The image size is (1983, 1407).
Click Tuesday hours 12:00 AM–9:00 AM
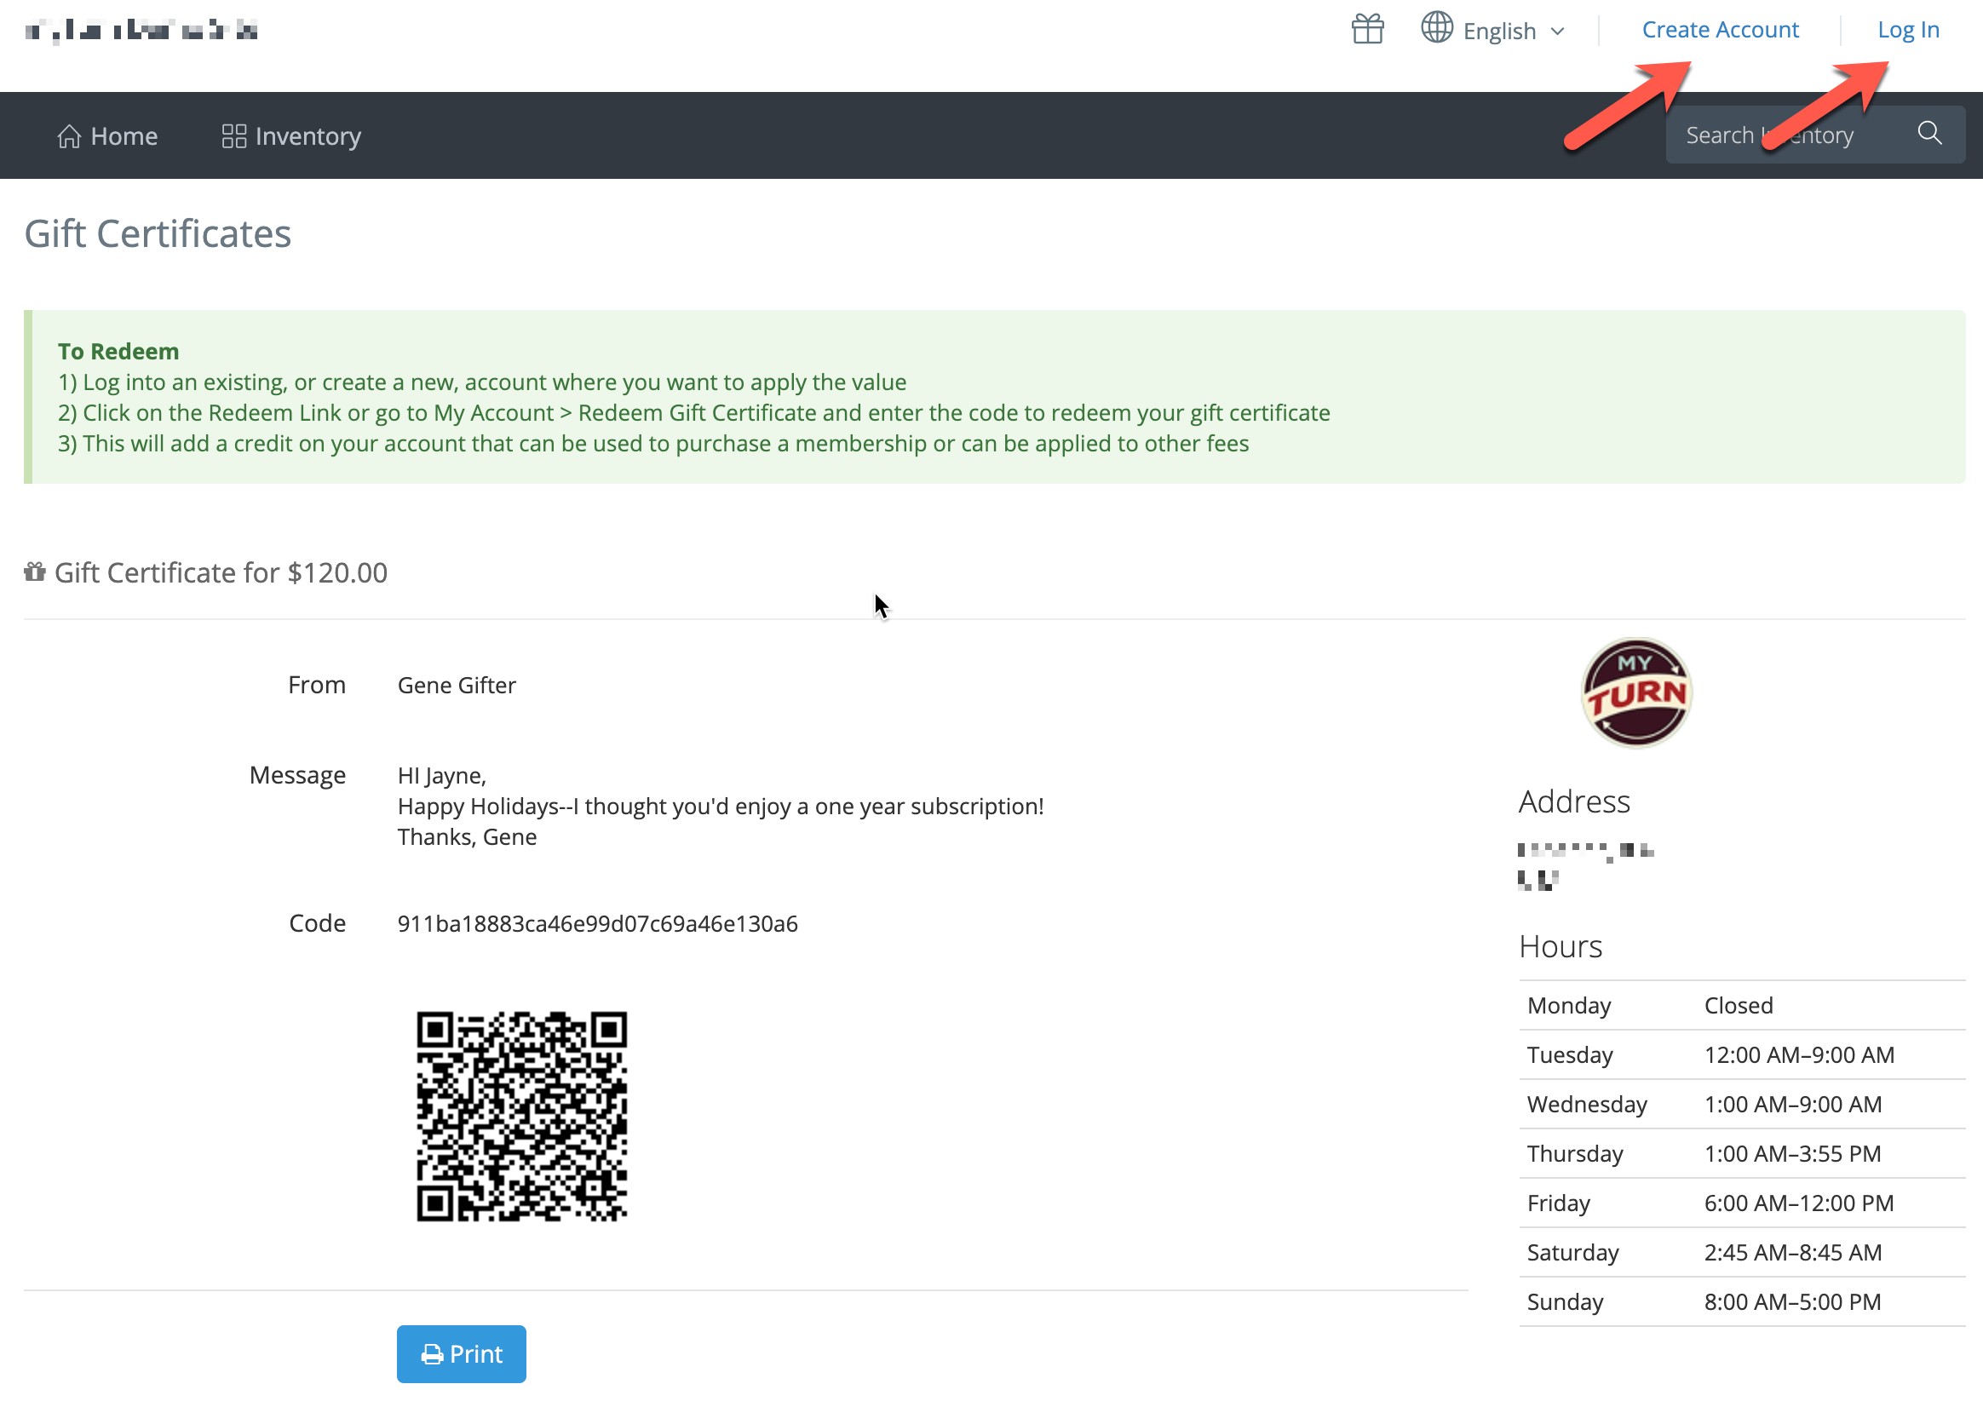(x=1798, y=1054)
